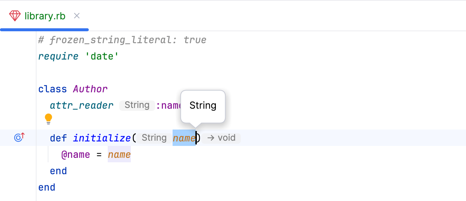The height and width of the screenshot is (201, 466).
Task: Place cursor on the initialize method name
Action: pyautogui.click(x=102, y=138)
